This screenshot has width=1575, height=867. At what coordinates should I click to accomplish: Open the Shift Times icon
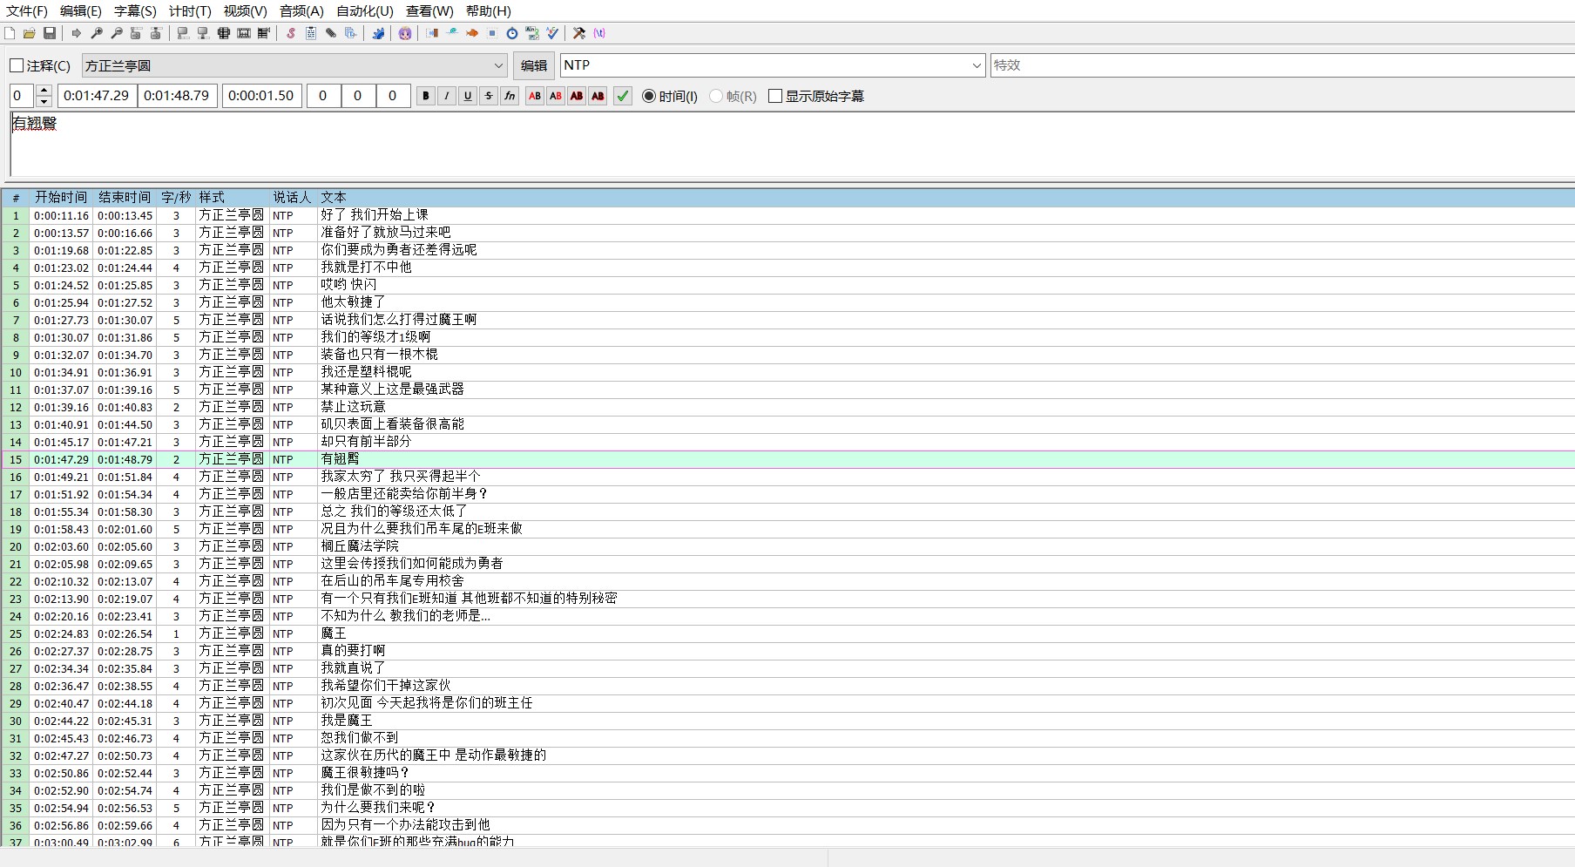pyautogui.click(x=432, y=33)
